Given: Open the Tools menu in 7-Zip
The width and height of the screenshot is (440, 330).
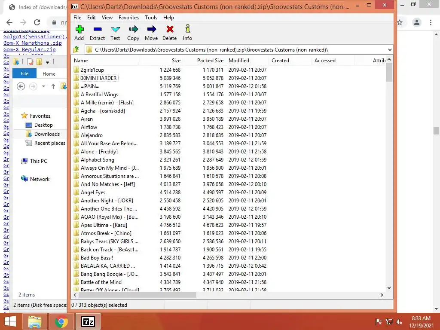Looking at the screenshot, I should tap(151, 17).
